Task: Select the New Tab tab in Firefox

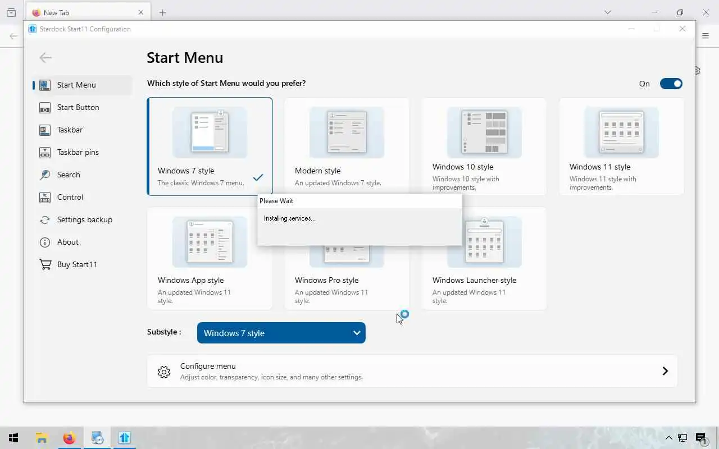Action: 88,12
